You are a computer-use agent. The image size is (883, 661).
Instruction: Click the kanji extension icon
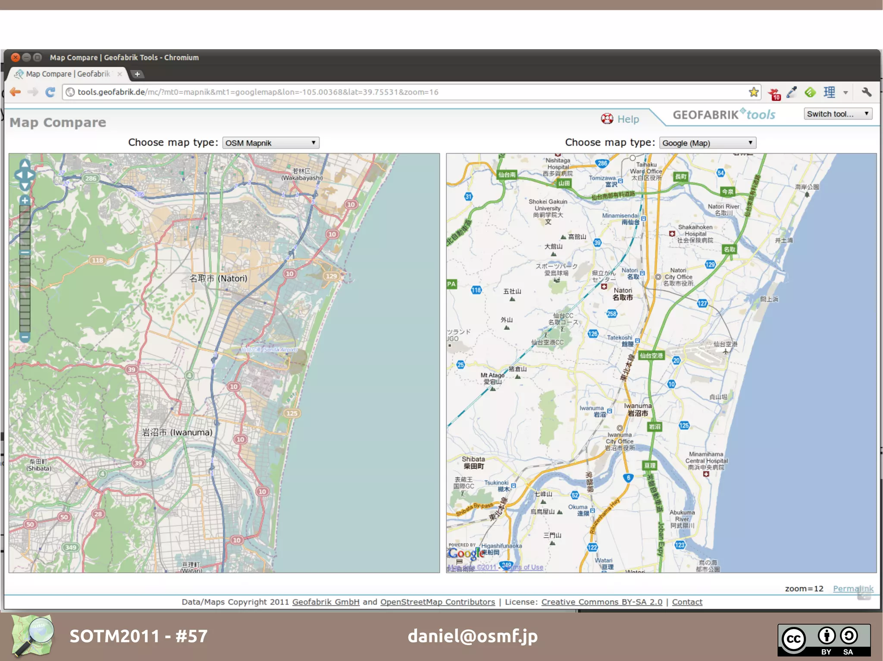(829, 92)
